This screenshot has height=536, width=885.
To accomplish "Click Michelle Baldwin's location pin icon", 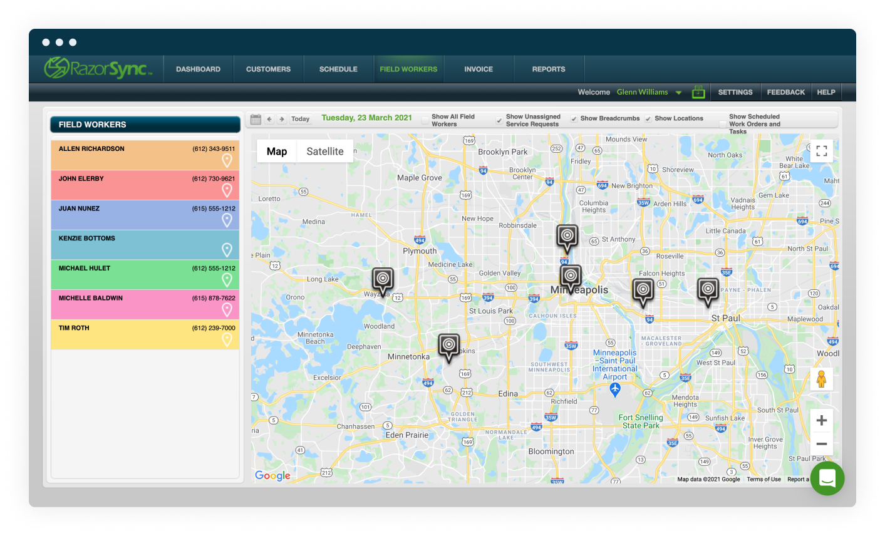I will click(x=227, y=309).
